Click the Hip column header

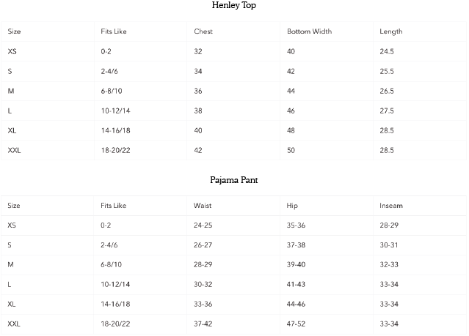tap(293, 206)
